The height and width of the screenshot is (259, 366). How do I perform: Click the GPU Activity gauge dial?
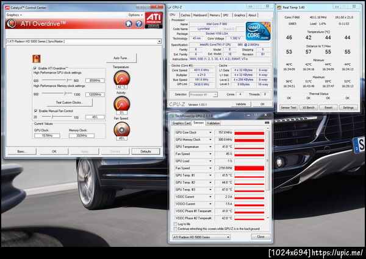[x=121, y=103]
